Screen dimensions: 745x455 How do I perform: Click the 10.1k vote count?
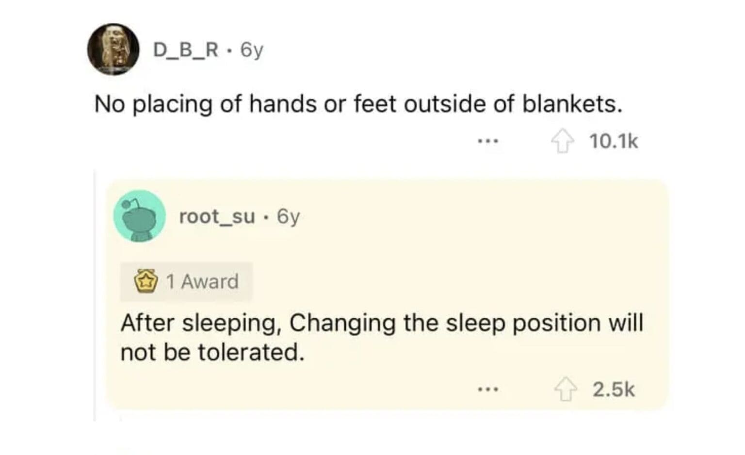(614, 142)
